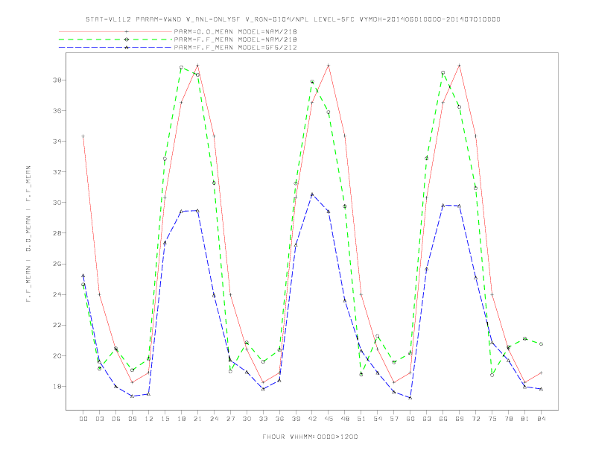Click y-axis tick label 38
Image resolution: width=590 pixels, height=456 pixels.
[x=57, y=80]
